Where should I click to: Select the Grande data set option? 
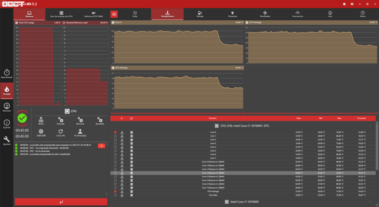60,121
